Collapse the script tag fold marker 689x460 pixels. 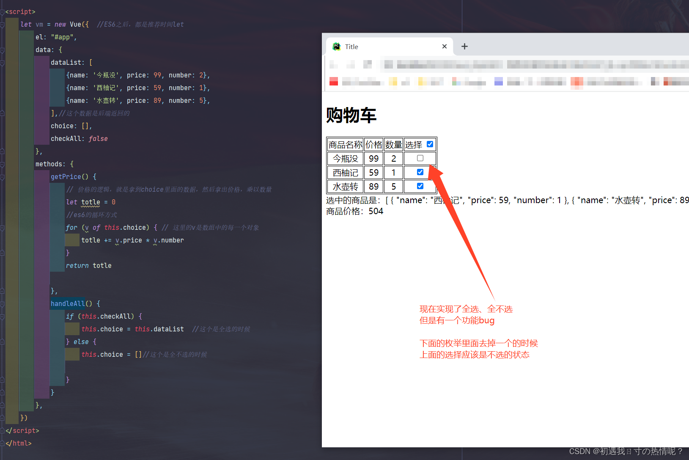click(3, 12)
